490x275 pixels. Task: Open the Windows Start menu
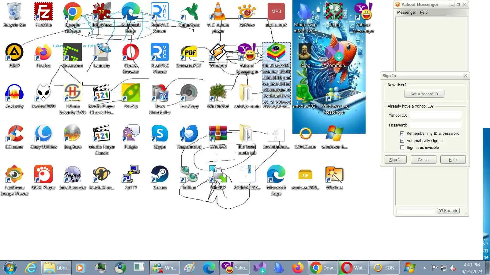[10, 268]
